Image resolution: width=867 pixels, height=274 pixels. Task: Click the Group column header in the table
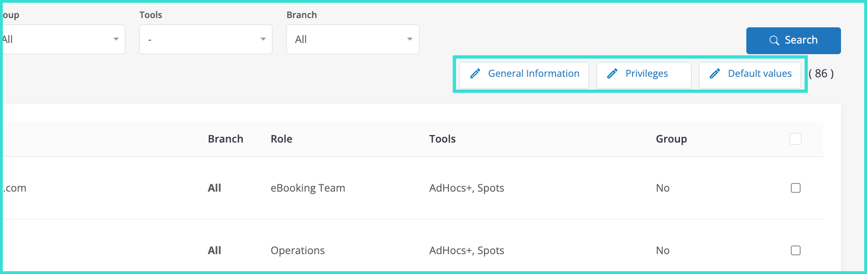(671, 139)
